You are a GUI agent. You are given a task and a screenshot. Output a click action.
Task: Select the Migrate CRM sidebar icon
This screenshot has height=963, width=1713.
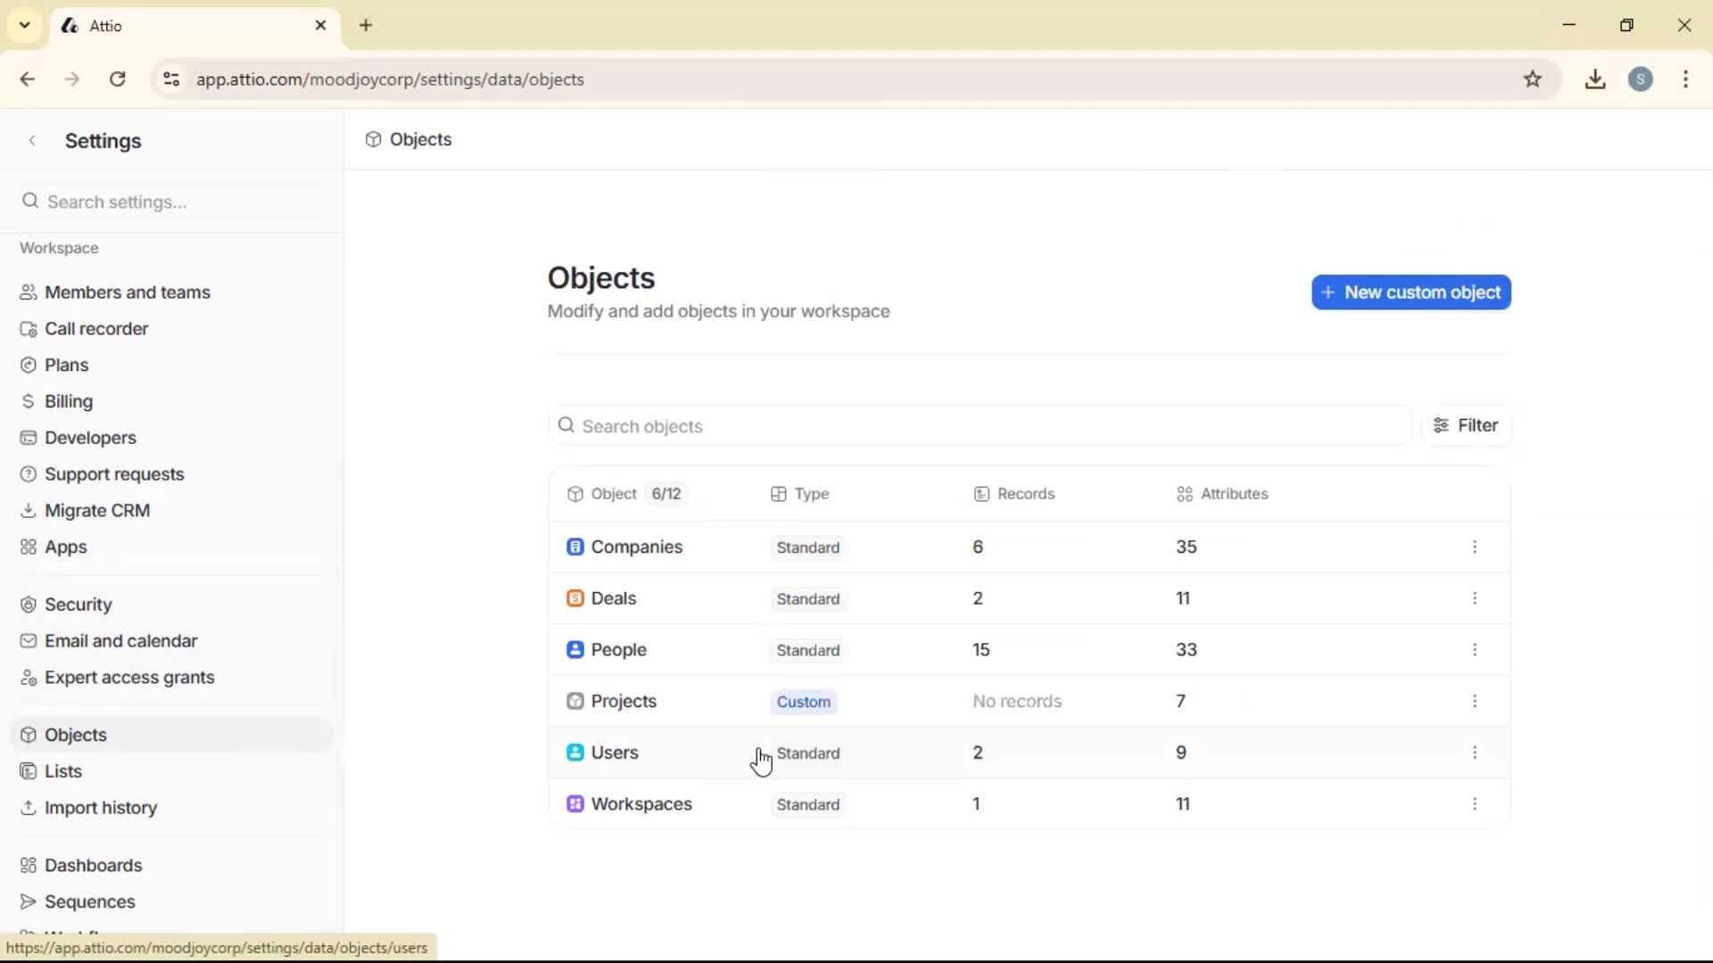[29, 510]
